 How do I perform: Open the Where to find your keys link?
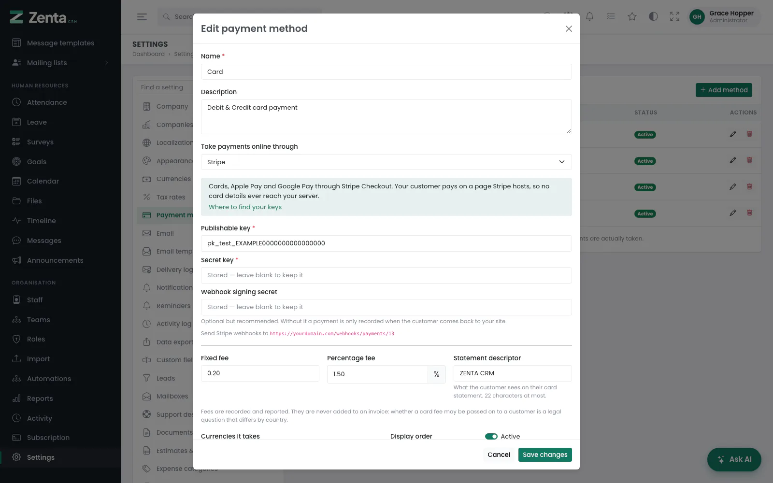point(245,207)
